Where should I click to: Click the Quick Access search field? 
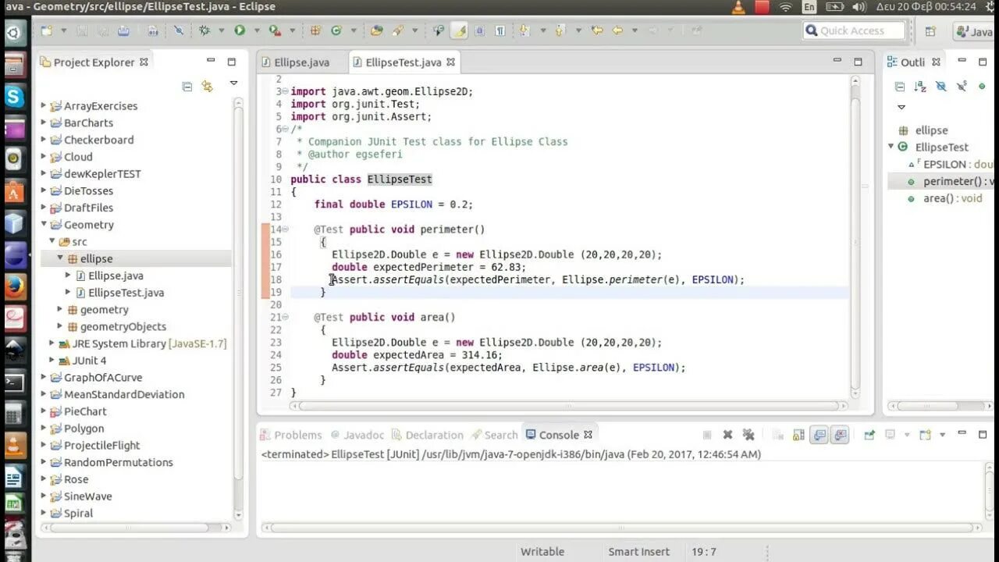click(854, 30)
